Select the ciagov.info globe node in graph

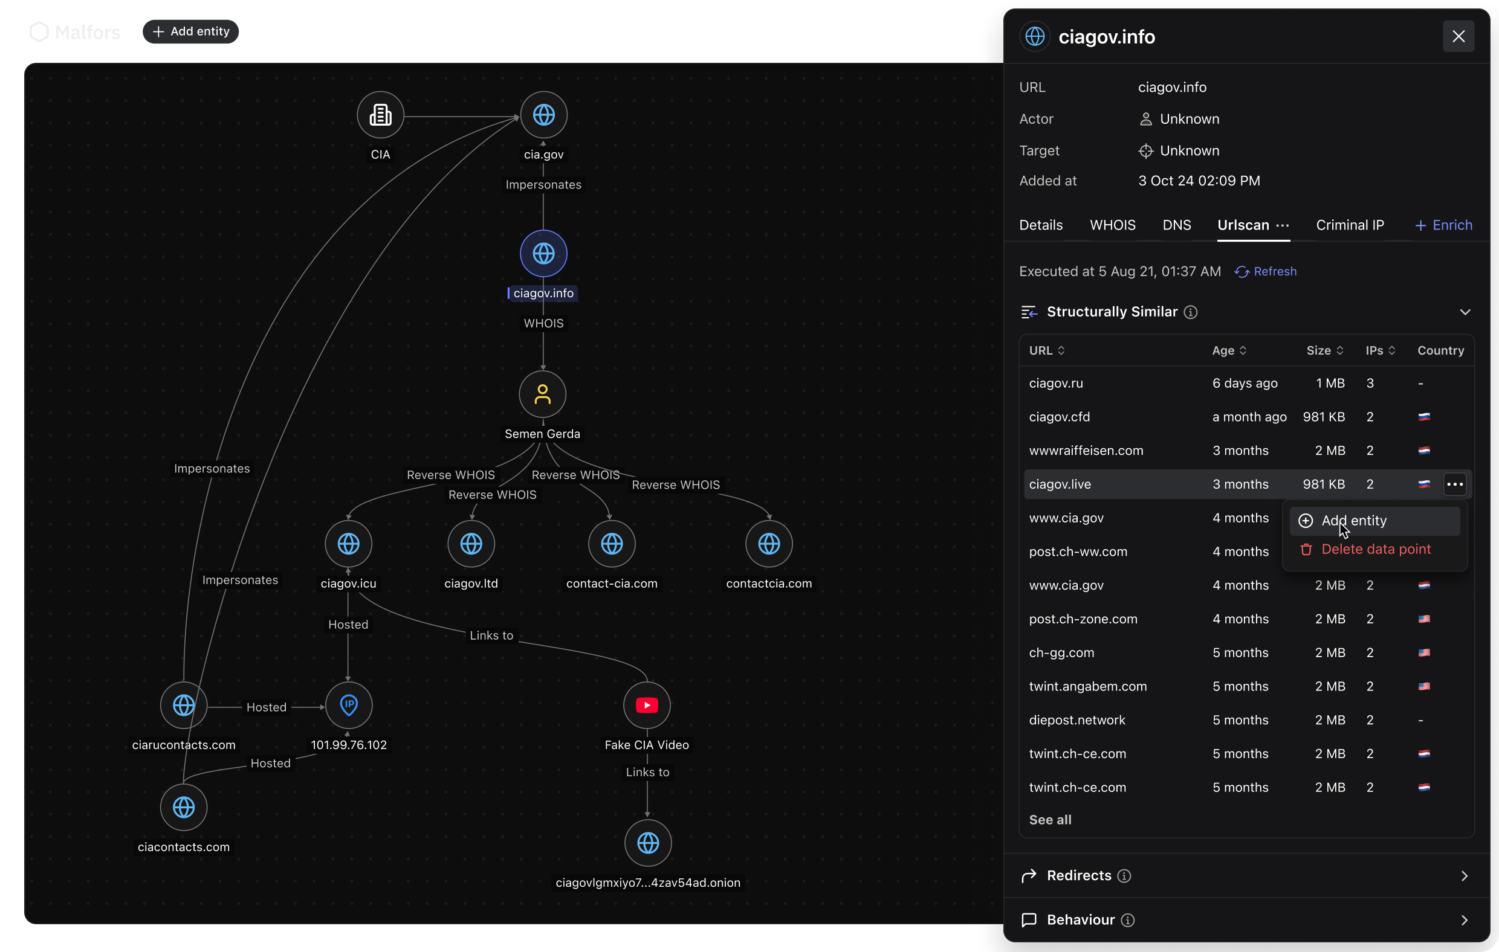click(543, 253)
